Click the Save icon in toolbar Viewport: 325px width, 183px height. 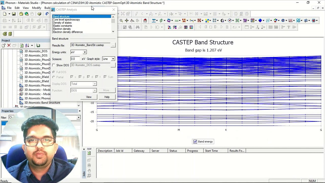(14, 14)
